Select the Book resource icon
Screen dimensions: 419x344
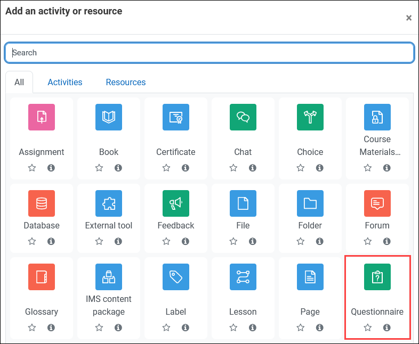pos(109,117)
